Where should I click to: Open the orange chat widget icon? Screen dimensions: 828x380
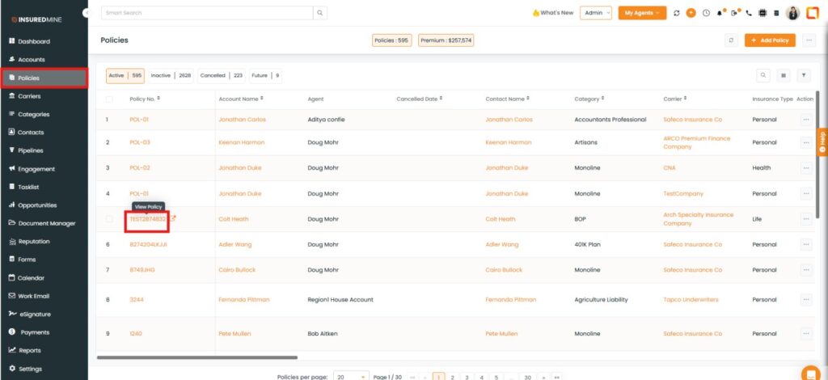[x=809, y=373]
